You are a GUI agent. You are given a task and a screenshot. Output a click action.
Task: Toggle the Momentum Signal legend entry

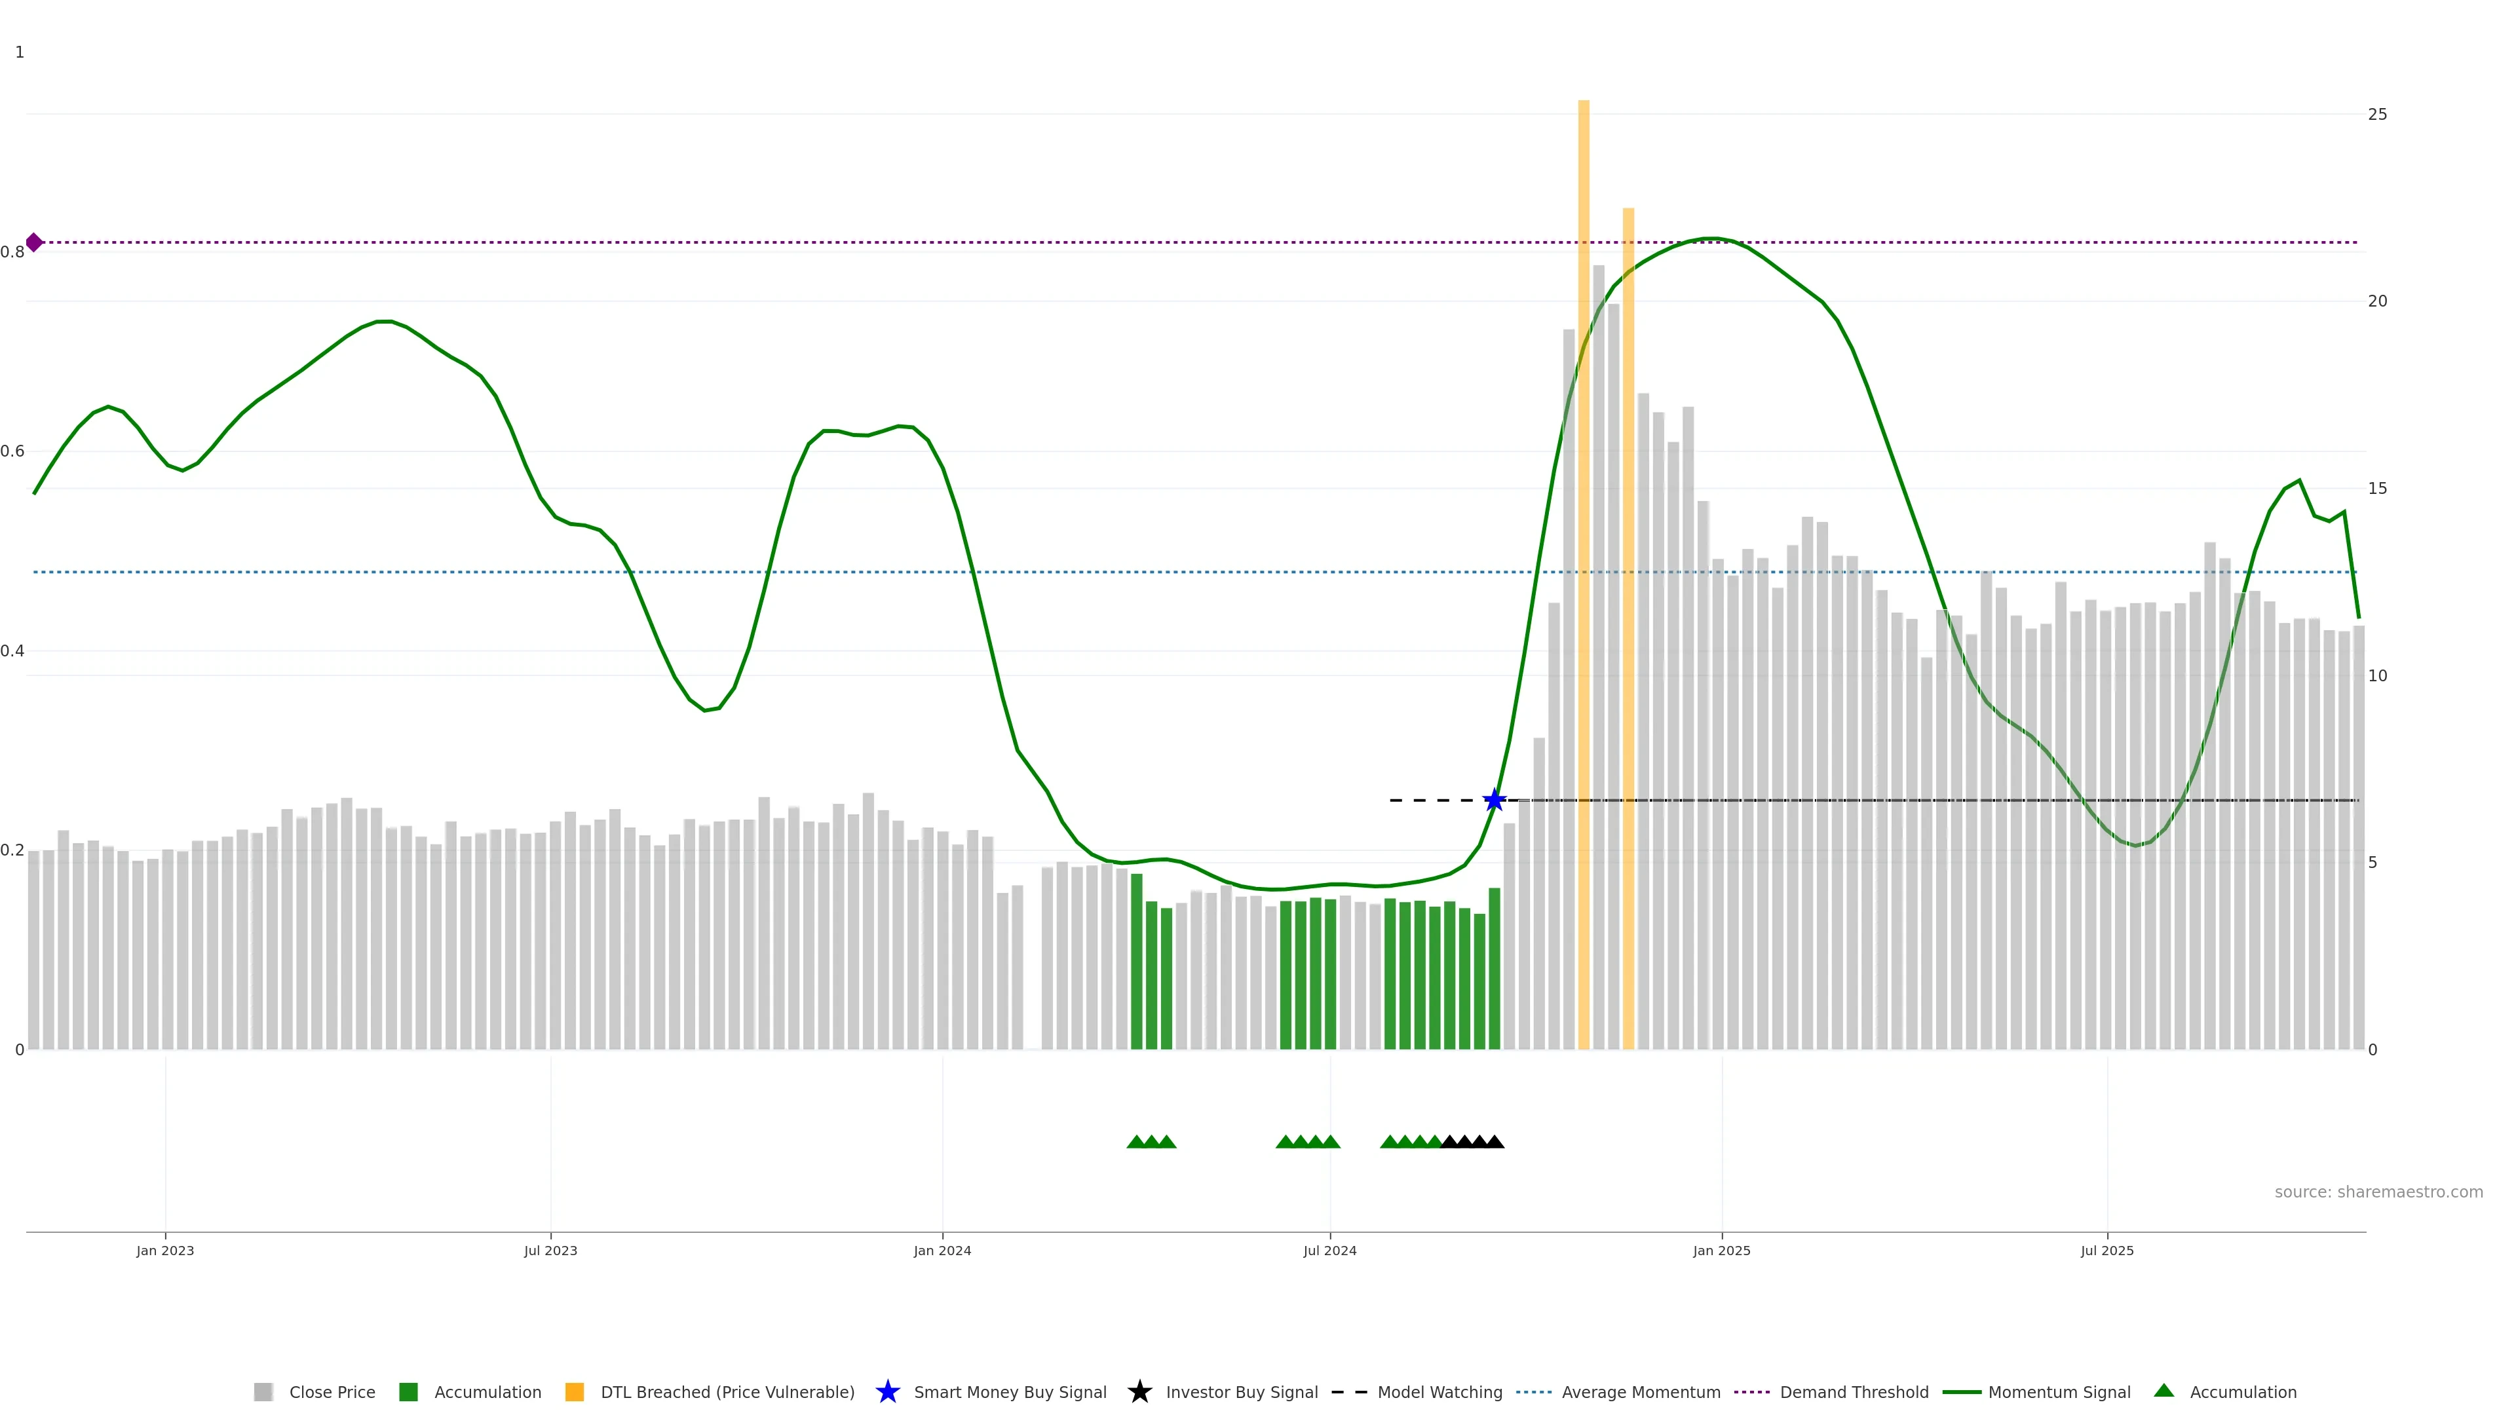[x=2059, y=1391]
